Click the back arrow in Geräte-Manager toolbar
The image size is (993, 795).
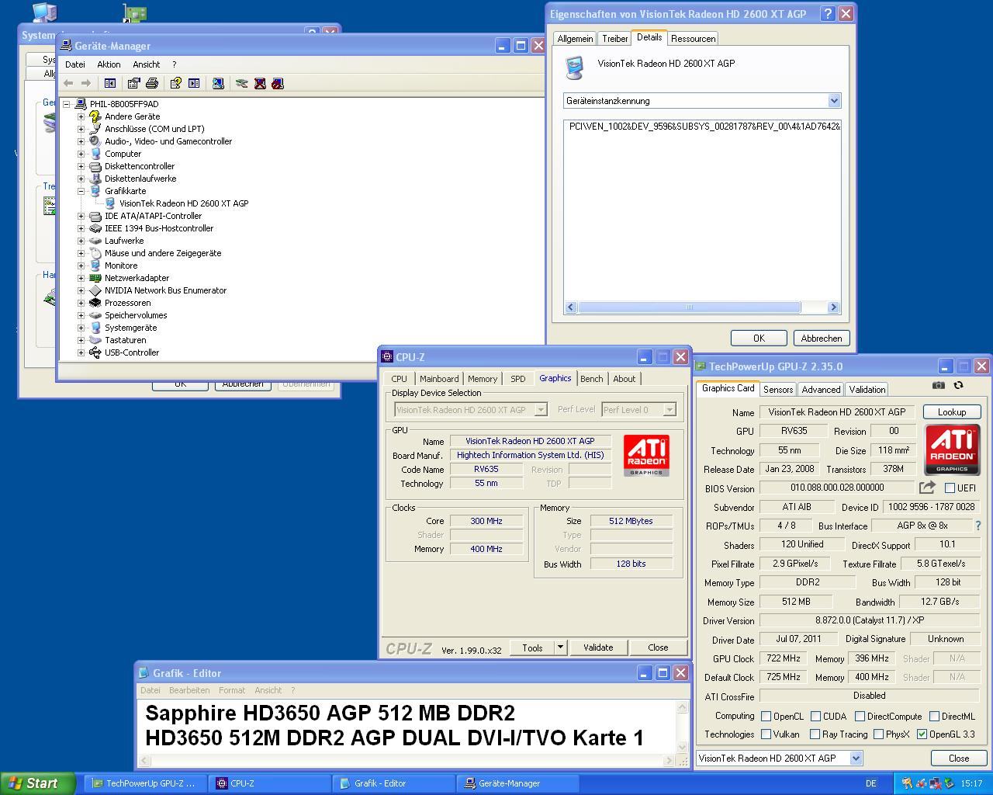[68, 83]
